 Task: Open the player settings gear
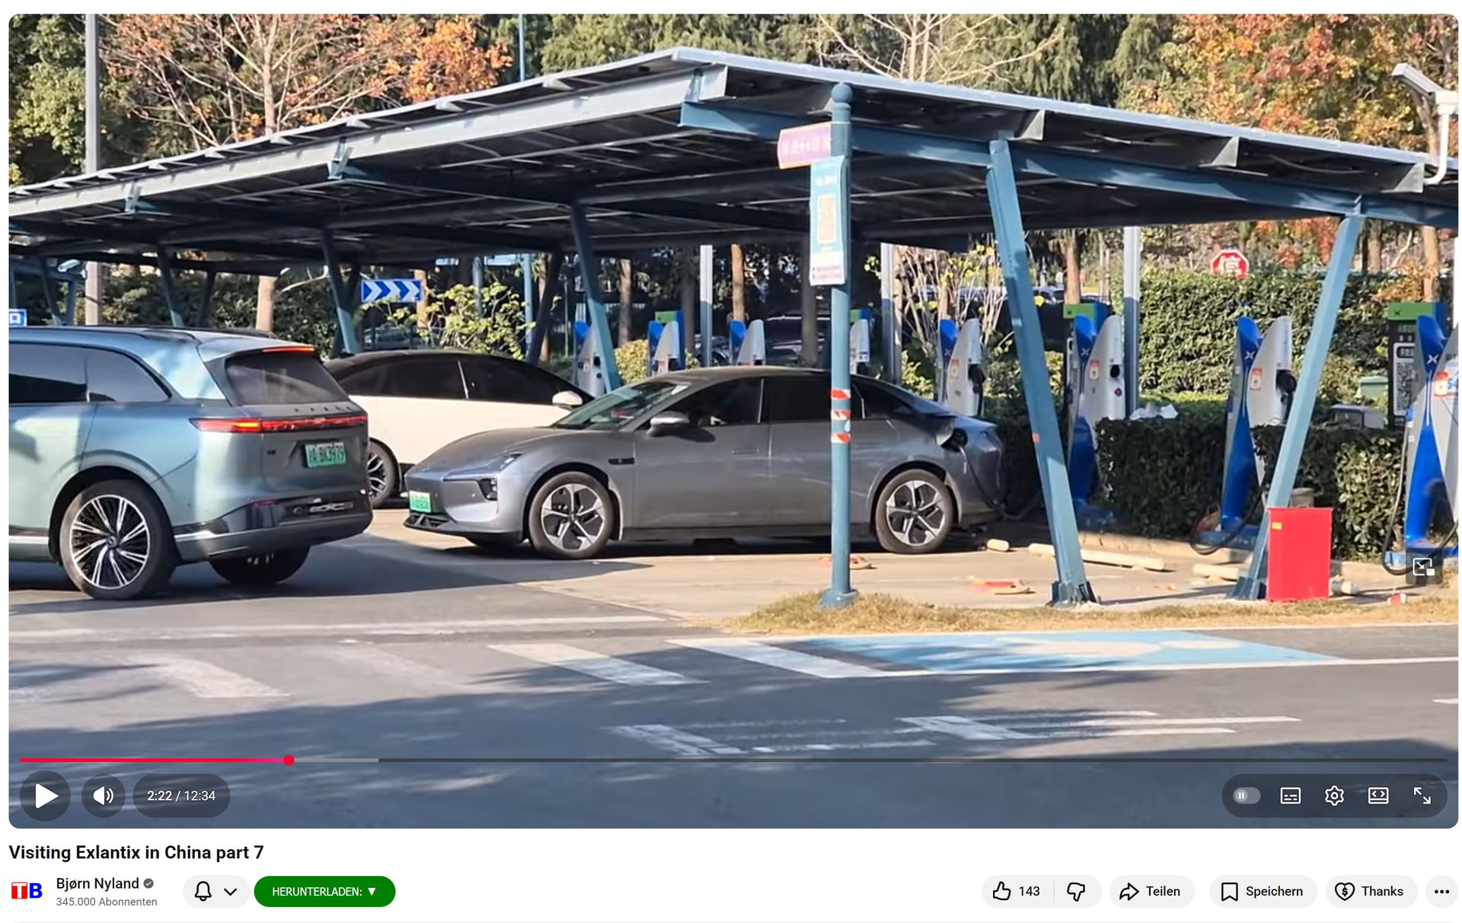tap(1334, 796)
